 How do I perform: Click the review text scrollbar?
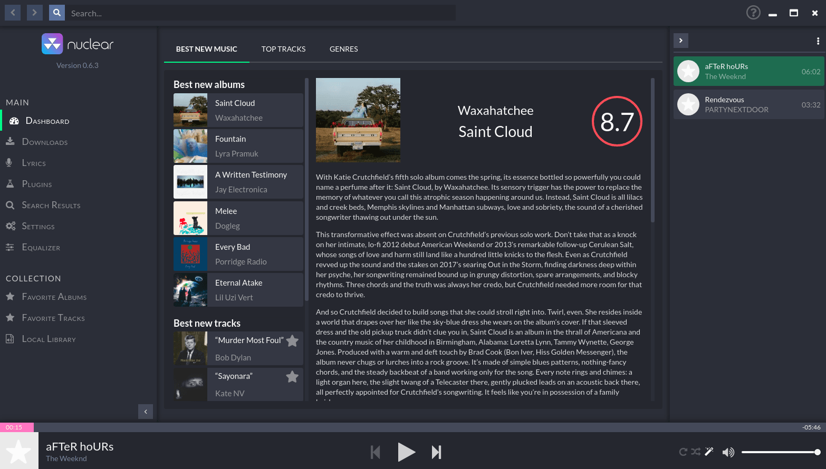[x=652, y=150]
